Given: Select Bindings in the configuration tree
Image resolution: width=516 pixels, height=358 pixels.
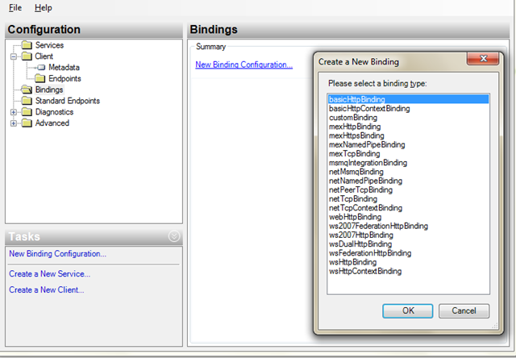Looking at the screenshot, I should pyautogui.click(x=49, y=89).
